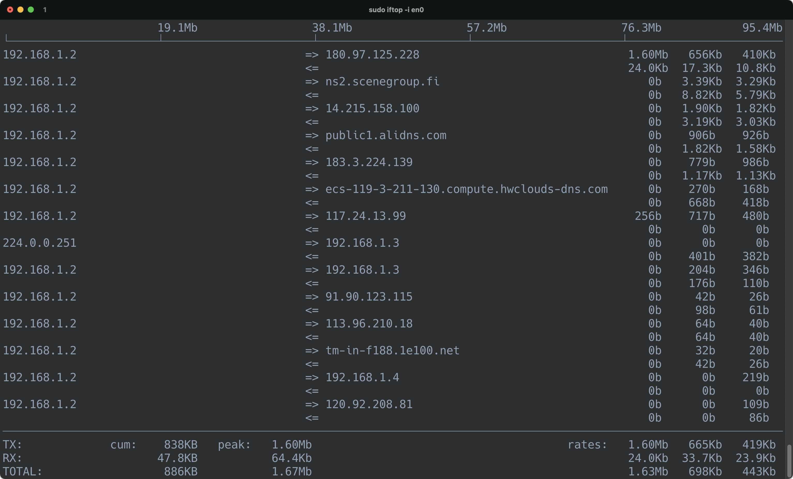Click the rates: label

click(588, 445)
